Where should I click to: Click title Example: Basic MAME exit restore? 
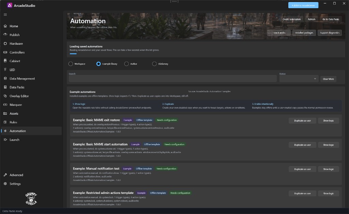click(96, 120)
